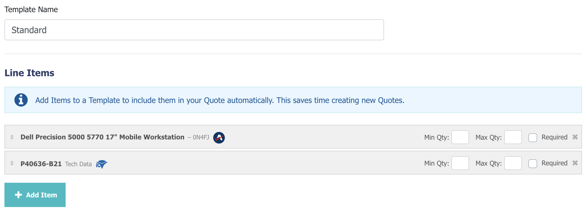Click the Add Item button
This screenshot has height=212, width=587.
pos(35,195)
